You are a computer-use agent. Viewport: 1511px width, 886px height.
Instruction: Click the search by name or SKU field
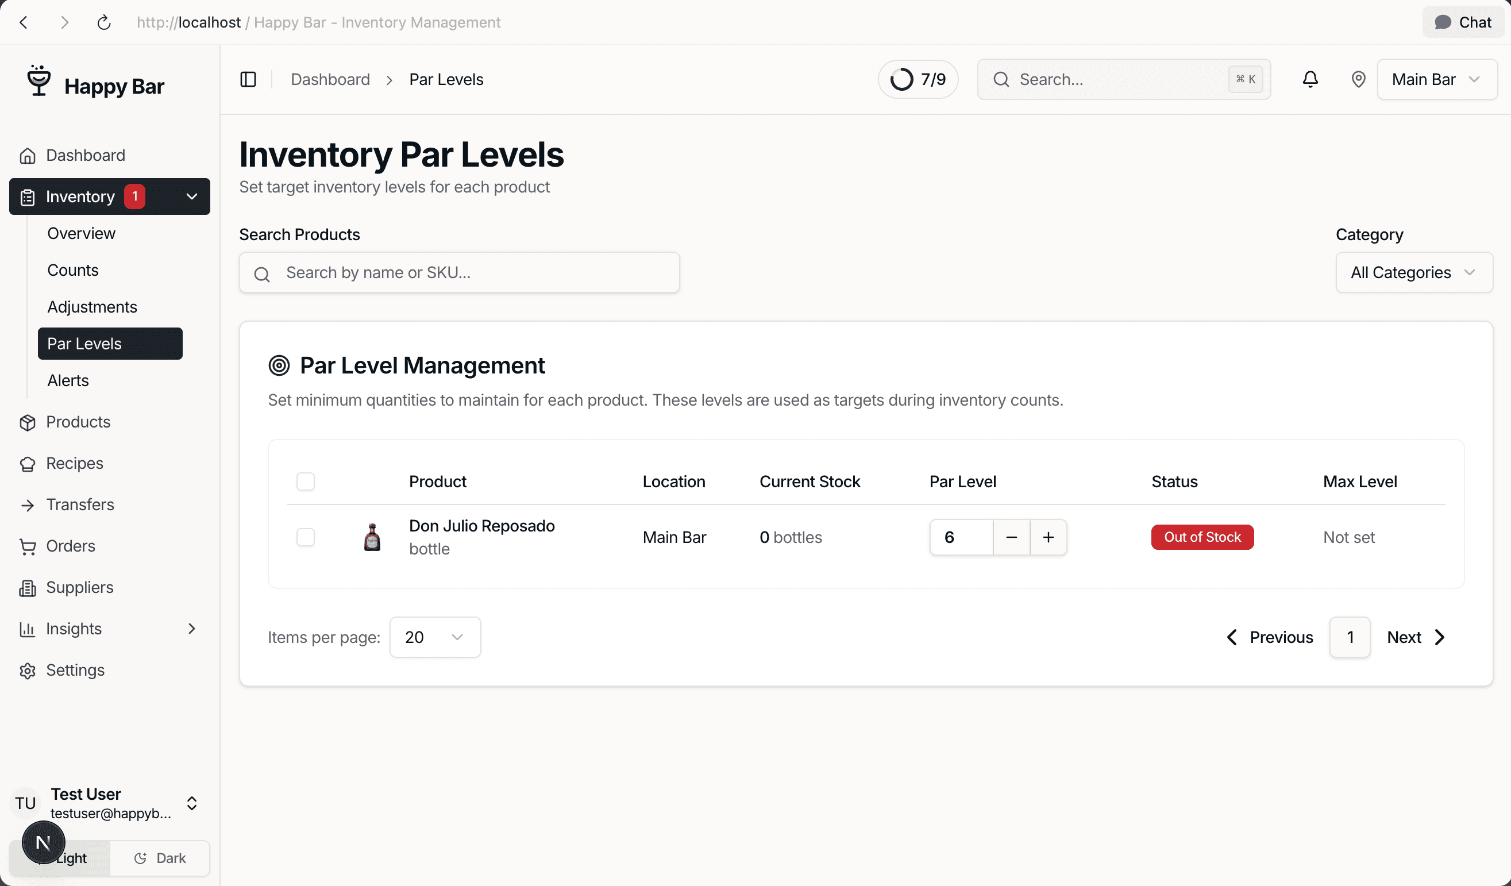coord(459,272)
